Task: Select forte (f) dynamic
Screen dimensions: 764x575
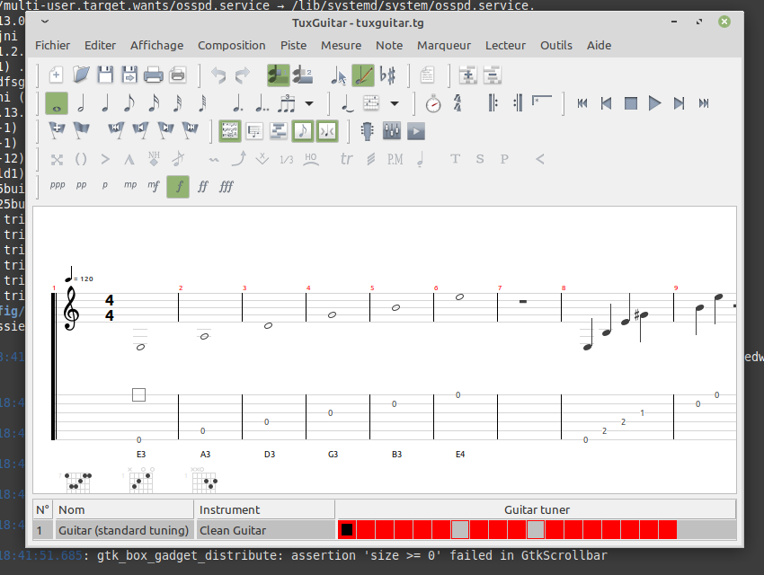Action: tap(178, 187)
